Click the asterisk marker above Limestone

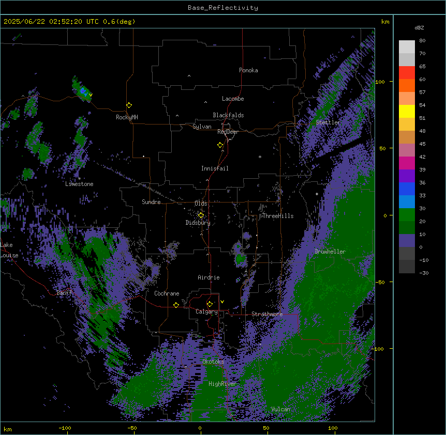click(x=79, y=179)
